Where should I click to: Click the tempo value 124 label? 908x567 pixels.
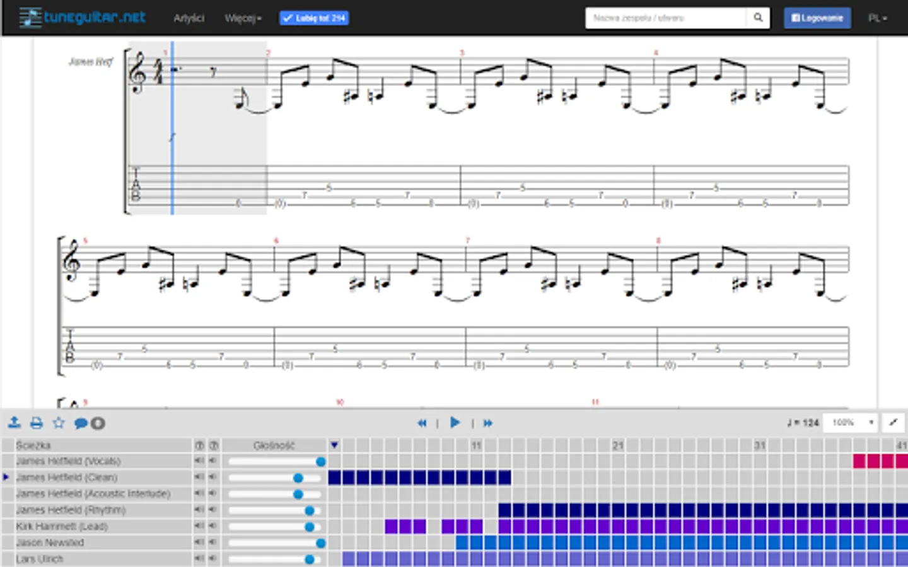(x=803, y=423)
